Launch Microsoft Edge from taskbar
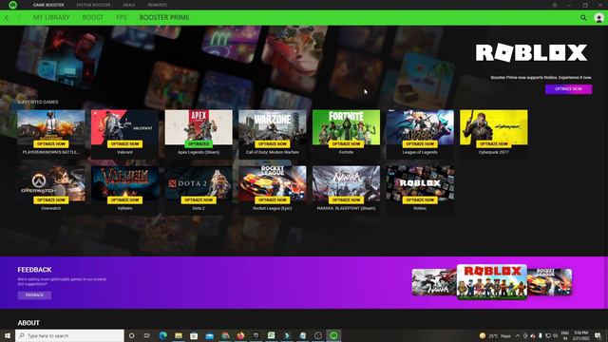 [162, 335]
